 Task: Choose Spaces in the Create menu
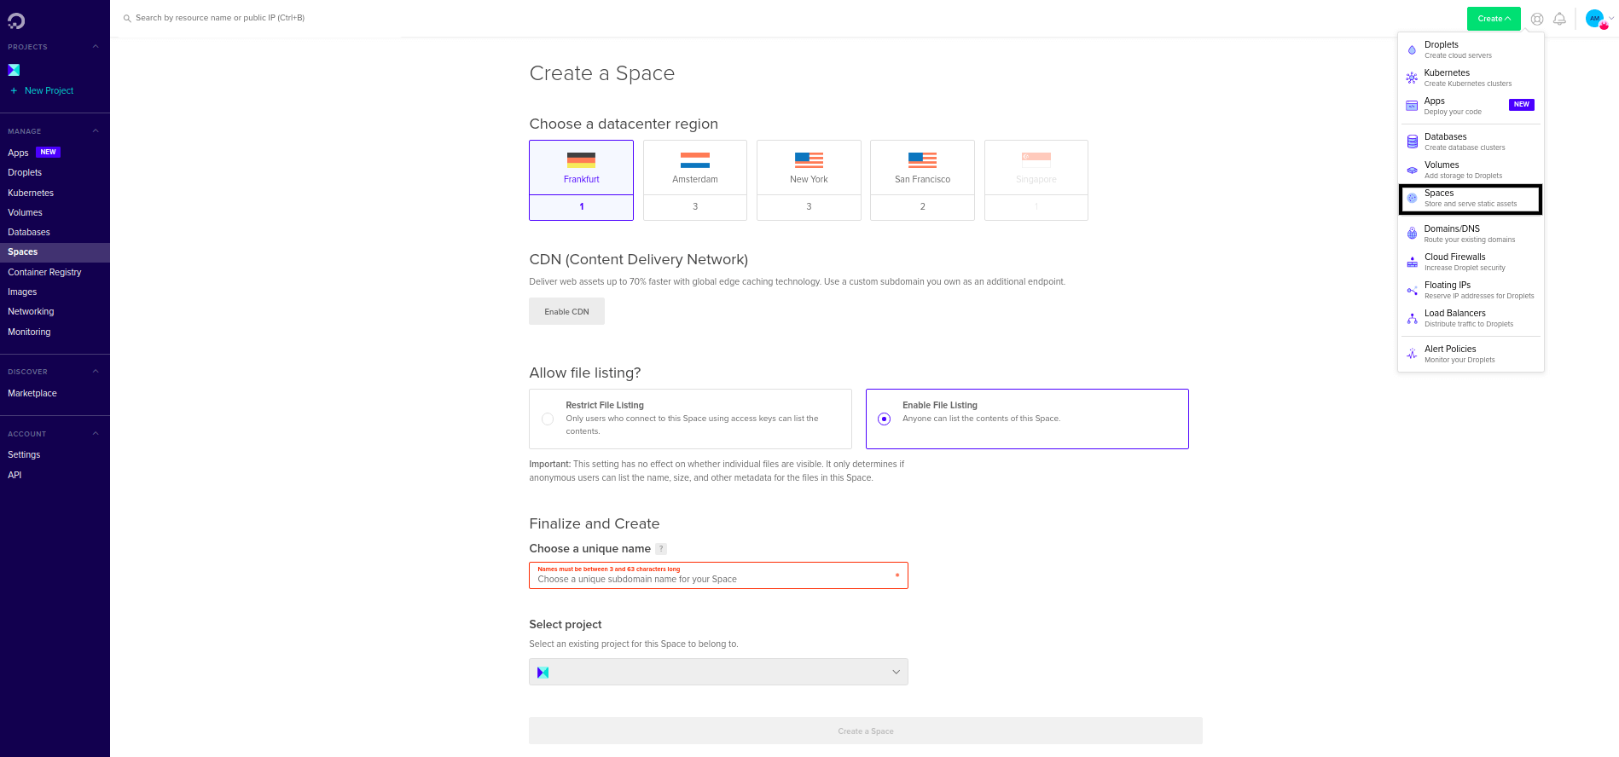pyautogui.click(x=1471, y=199)
